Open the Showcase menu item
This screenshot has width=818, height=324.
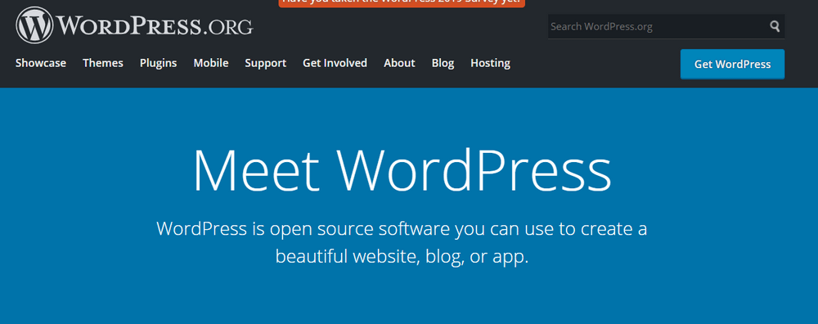[x=41, y=63]
